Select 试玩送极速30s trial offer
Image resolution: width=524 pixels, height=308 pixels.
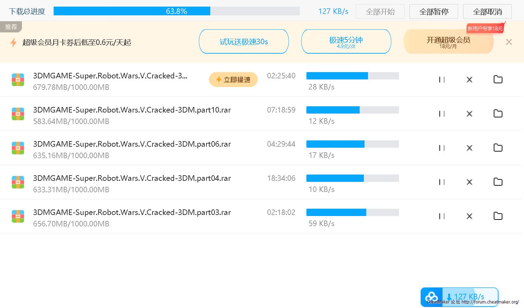pos(244,42)
